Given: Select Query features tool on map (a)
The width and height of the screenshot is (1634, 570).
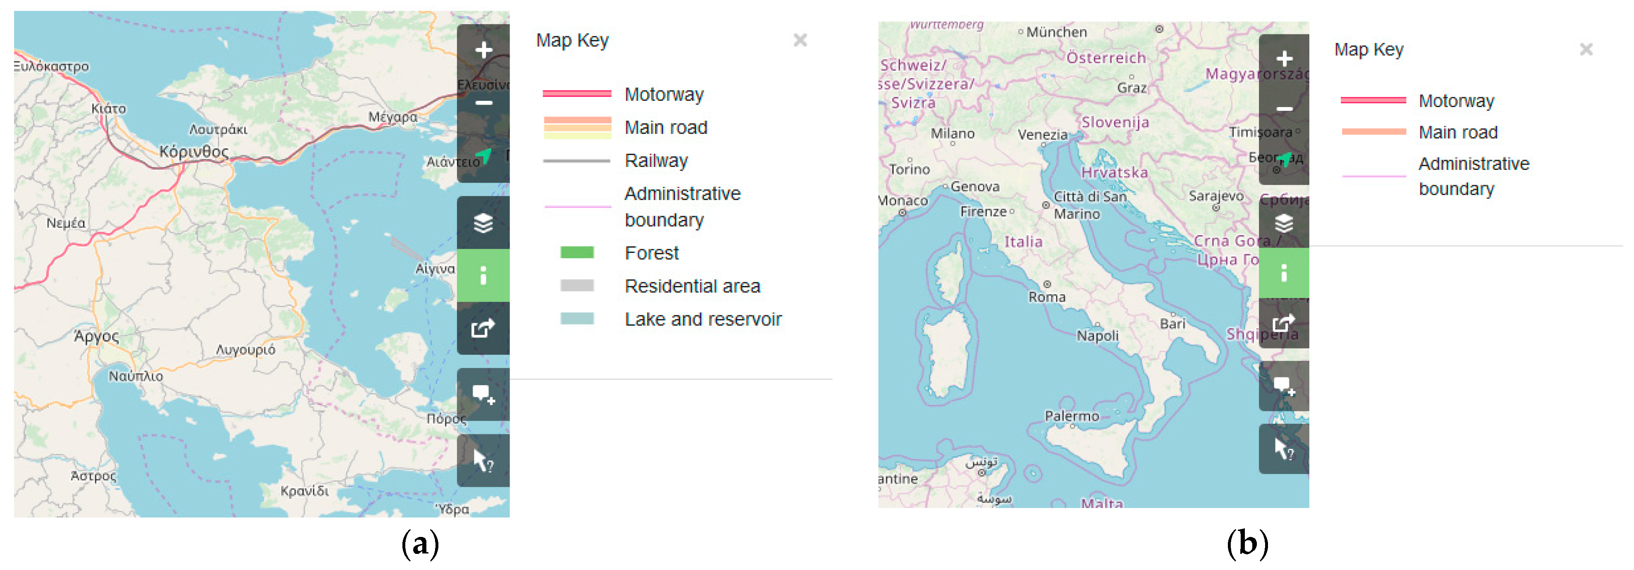Looking at the screenshot, I should coord(483,460).
